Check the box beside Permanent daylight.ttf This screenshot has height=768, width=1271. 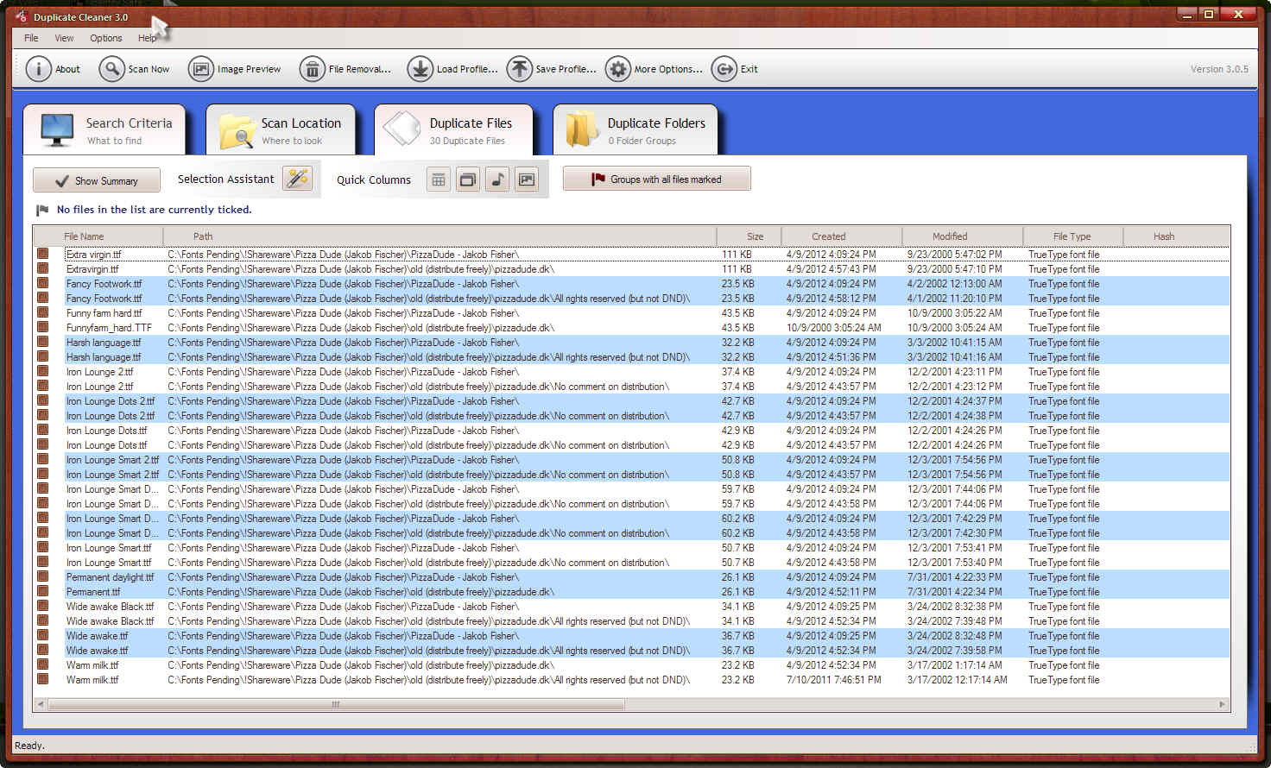tap(42, 577)
